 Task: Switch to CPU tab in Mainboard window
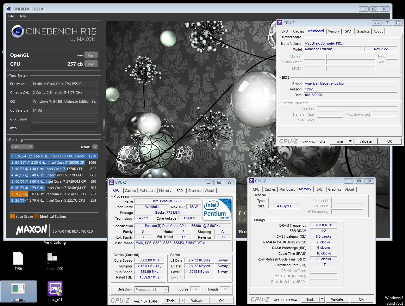pyautogui.click(x=285, y=31)
